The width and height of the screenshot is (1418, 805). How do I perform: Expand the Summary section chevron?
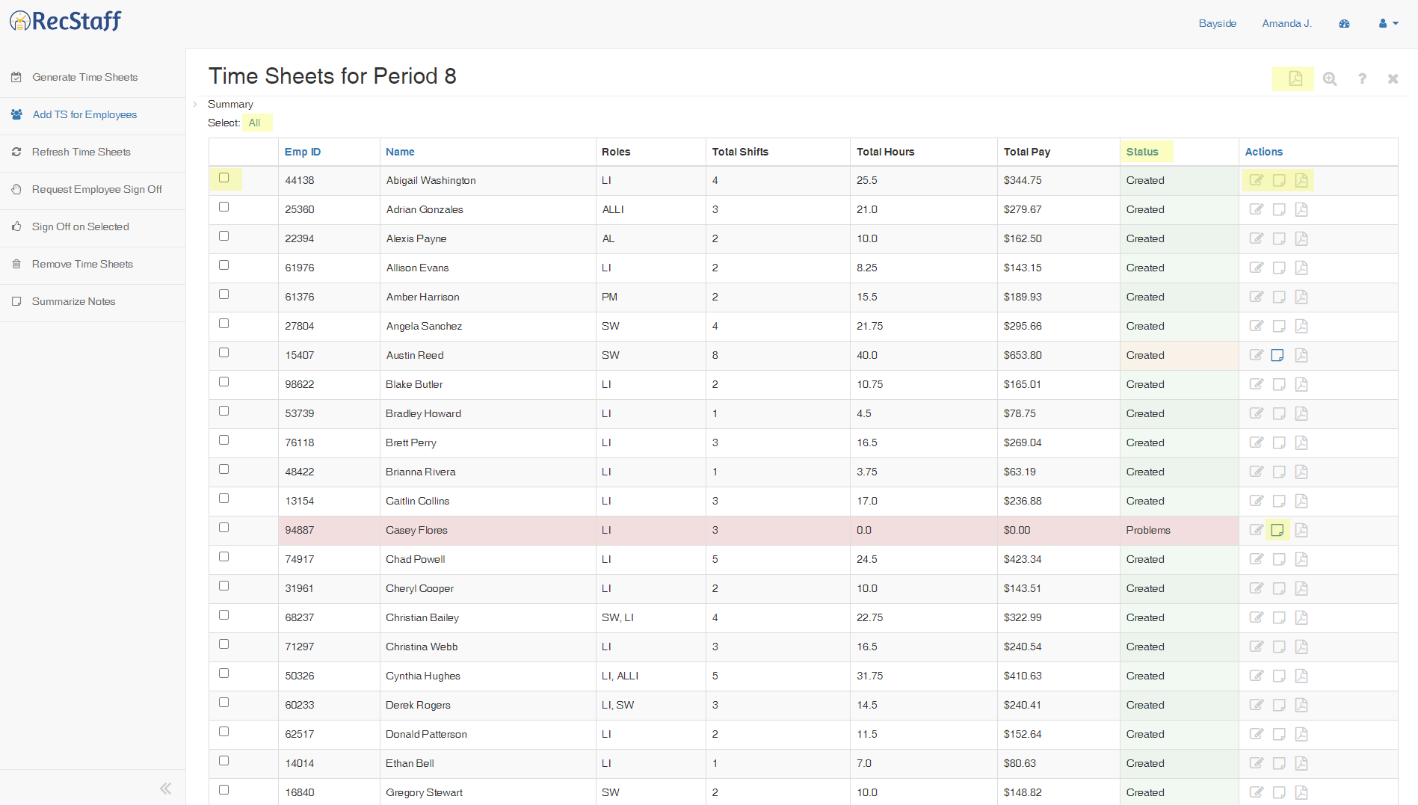coord(195,104)
